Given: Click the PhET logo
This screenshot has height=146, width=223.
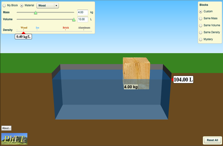Looking at the screenshot, I should [x=14, y=139].
